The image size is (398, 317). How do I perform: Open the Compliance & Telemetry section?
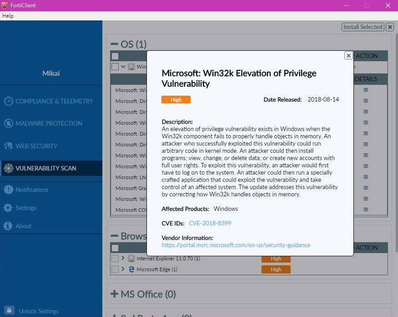[x=54, y=101]
